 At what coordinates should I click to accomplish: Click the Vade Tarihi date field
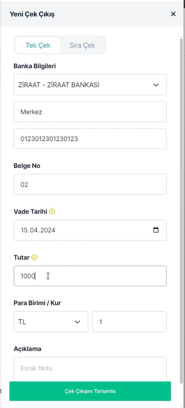coord(90,230)
